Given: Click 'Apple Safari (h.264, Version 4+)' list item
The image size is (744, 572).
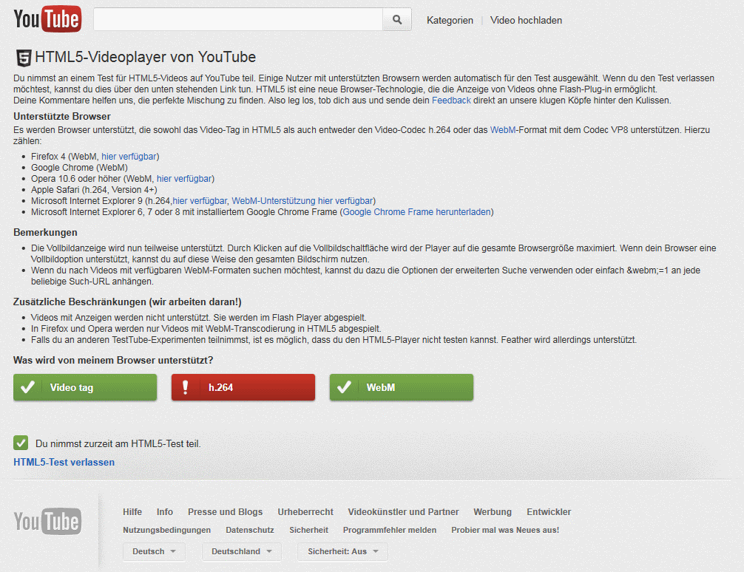Looking at the screenshot, I should (x=94, y=190).
